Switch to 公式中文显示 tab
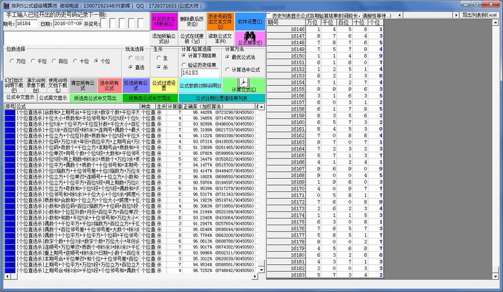Screen dimensions: 503x292 [x=19, y=98]
